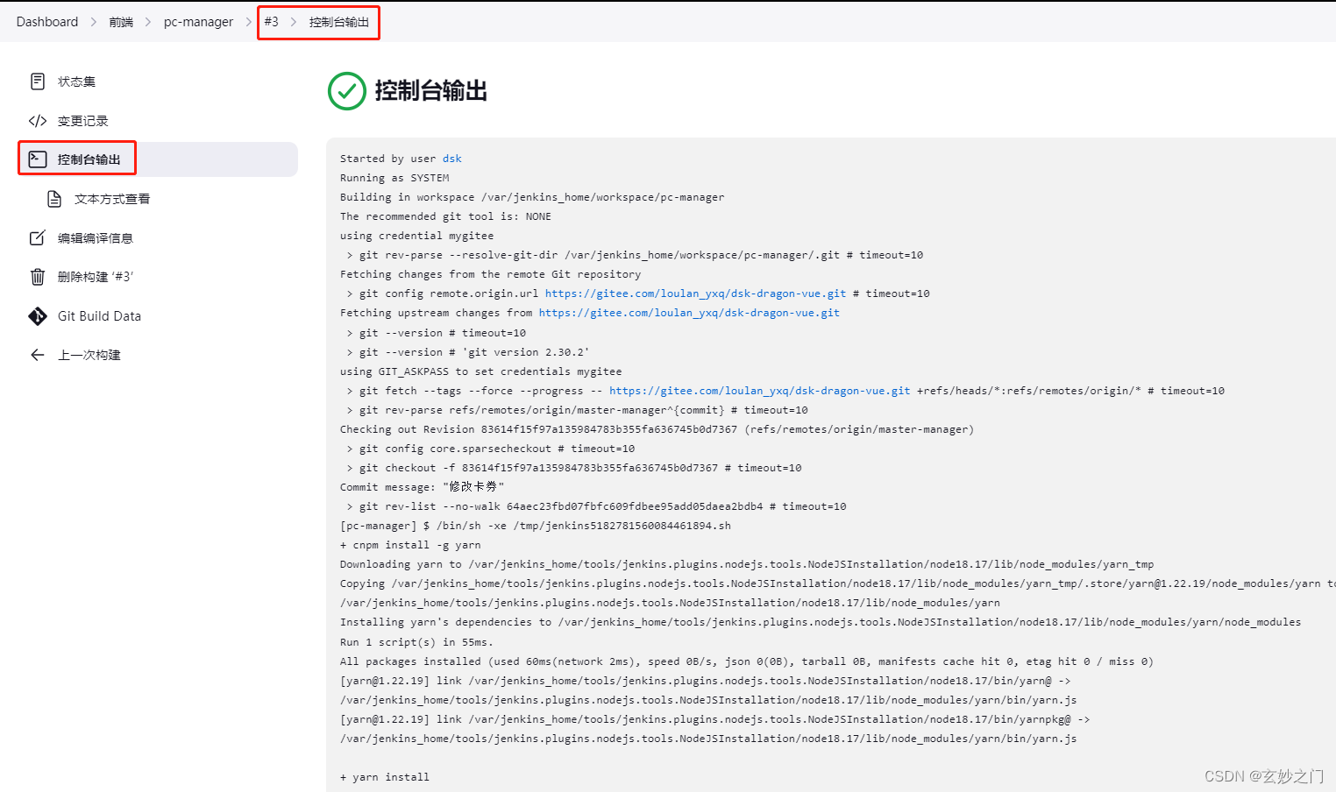Screen dimensions: 1336x792
Task: Expand chevron after pc-manager breadcrumb
Action: click(x=248, y=22)
